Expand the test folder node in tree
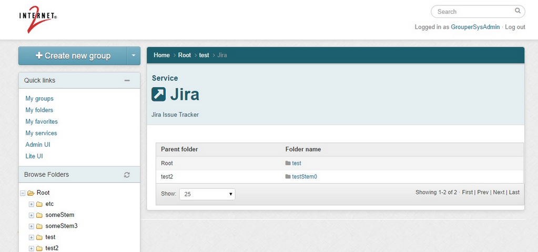538x252 pixels. tap(31, 237)
